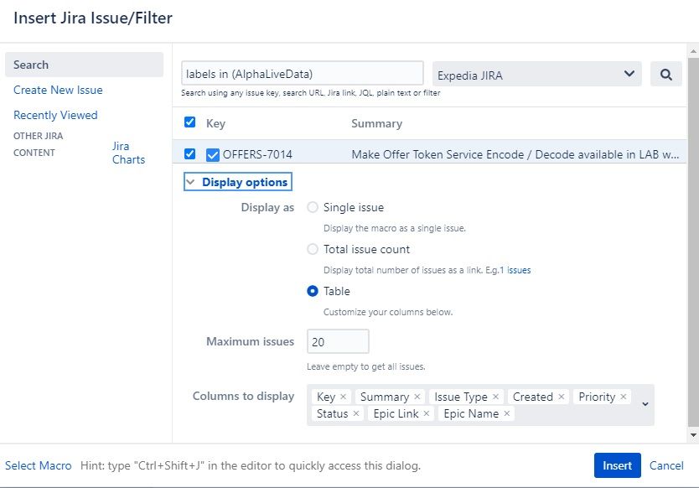Click the issue type icon next to OFFERS-7014

[x=213, y=155]
